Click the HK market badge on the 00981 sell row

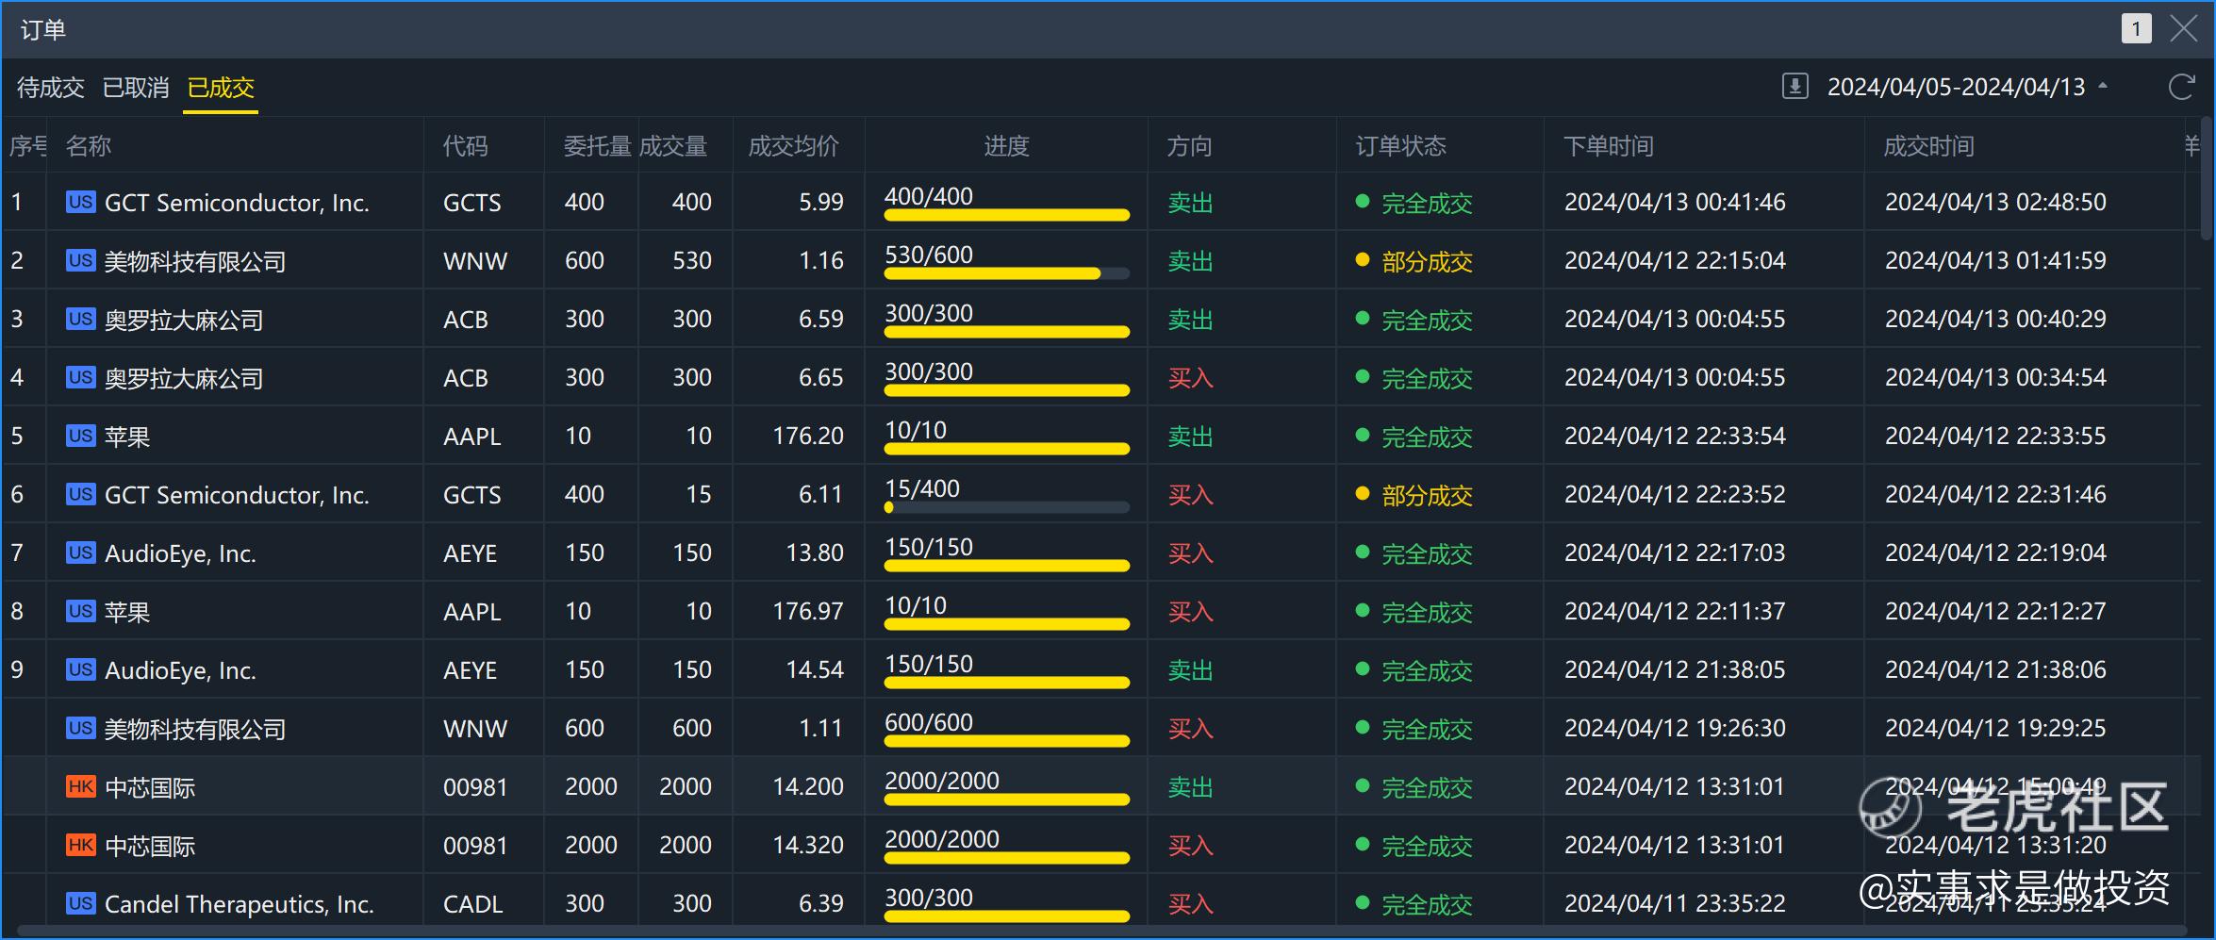(80, 786)
